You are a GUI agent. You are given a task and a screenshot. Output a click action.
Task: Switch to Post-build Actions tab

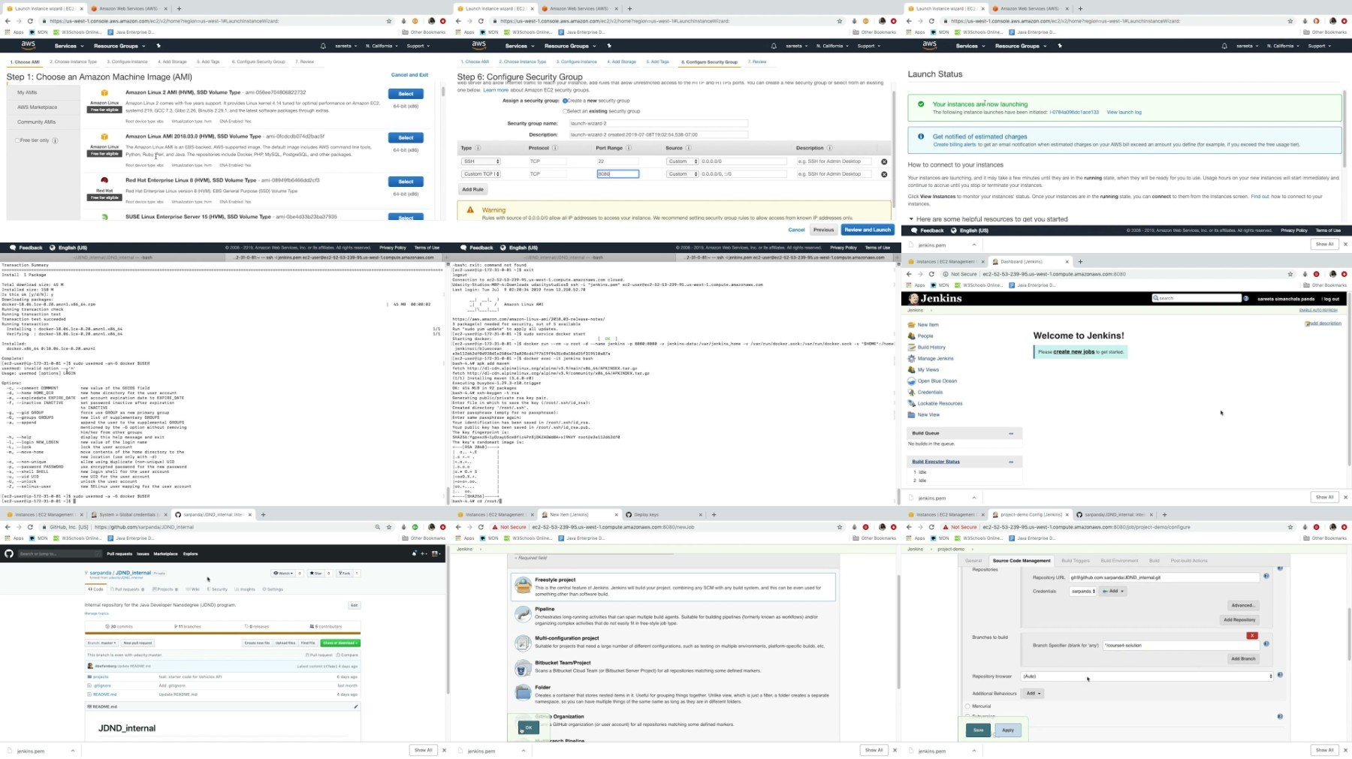pos(1189,561)
